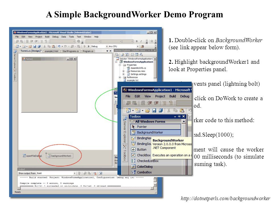Open the Build menu in the zoomed inset

(x=173, y=96)
